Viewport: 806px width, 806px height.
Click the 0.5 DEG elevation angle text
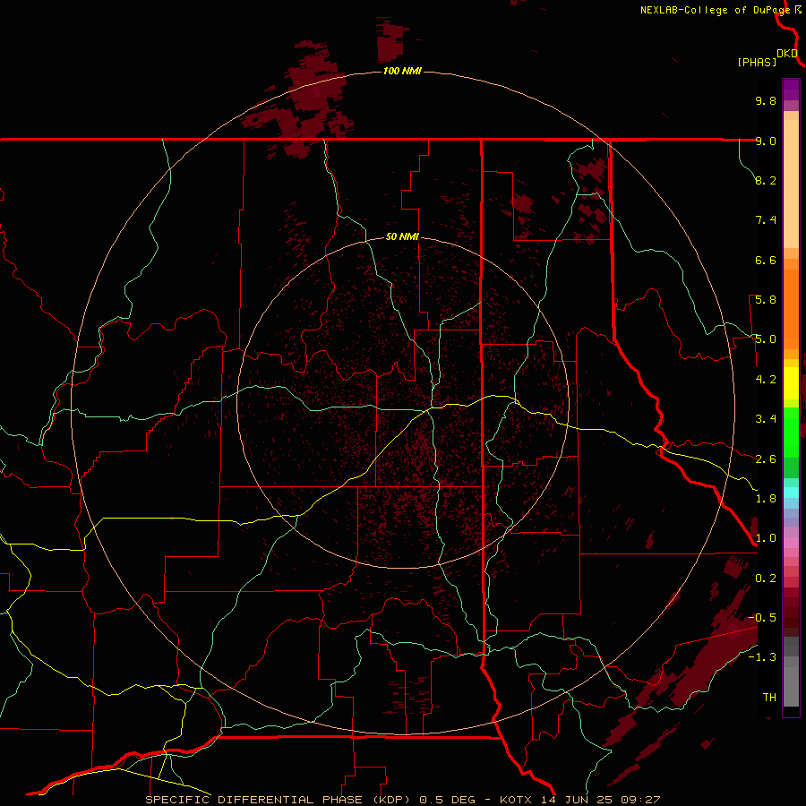pos(449,800)
